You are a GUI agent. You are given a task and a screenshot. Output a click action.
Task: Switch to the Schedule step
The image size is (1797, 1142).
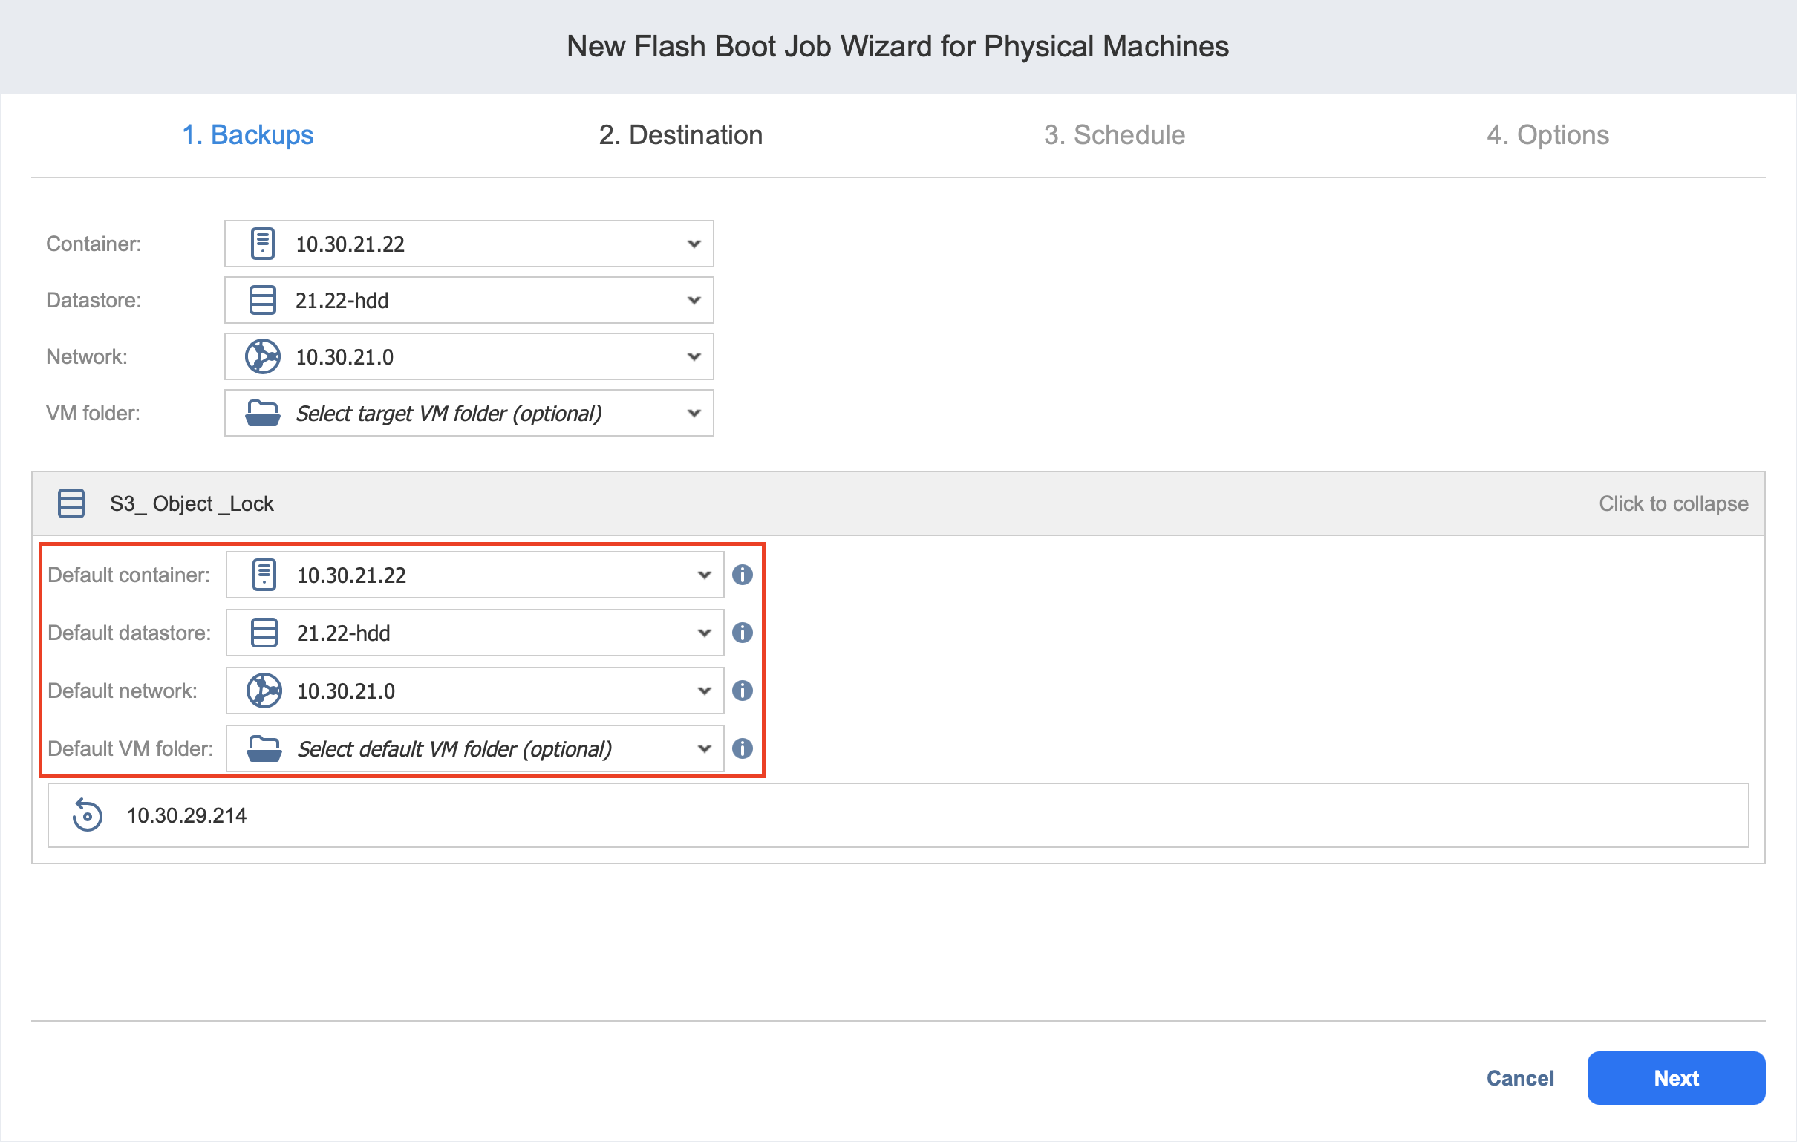click(x=1114, y=135)
